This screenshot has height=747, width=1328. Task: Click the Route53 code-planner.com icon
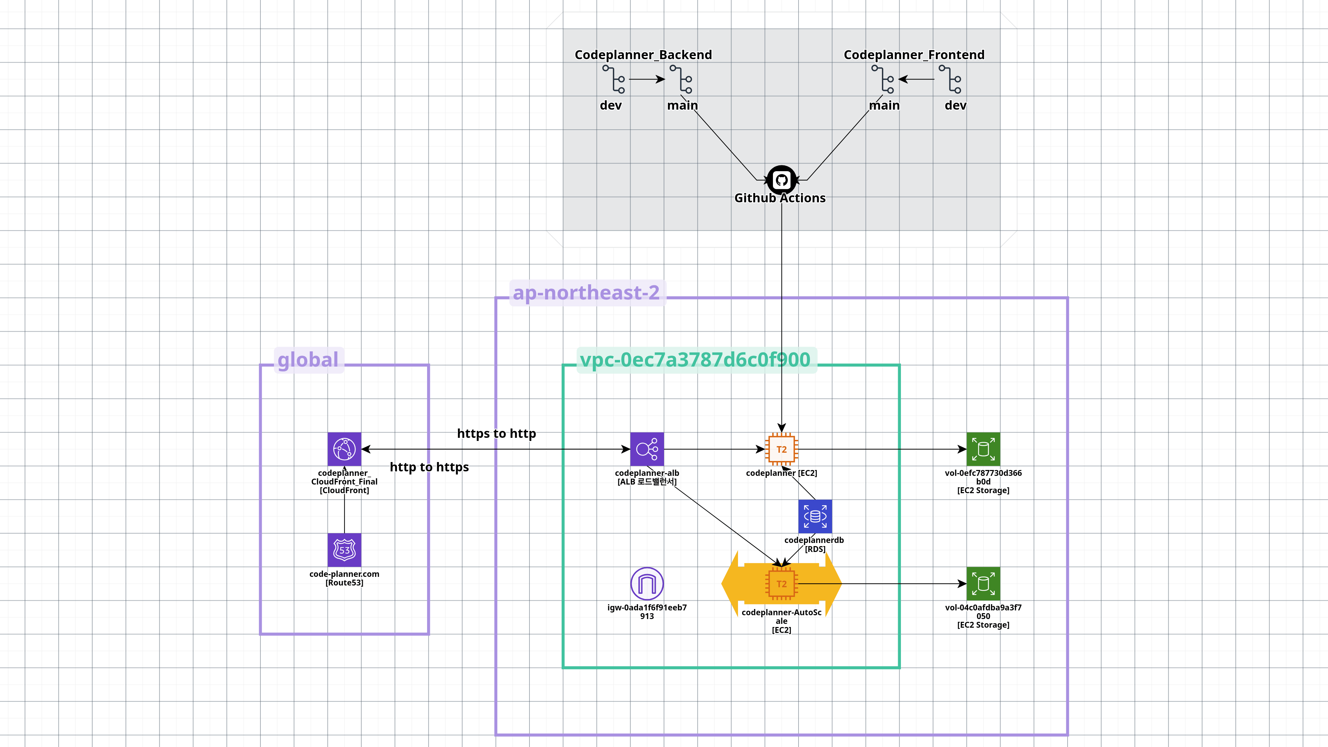[344, 550]
